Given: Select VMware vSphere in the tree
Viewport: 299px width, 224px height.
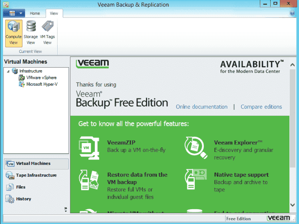Looking at the screenshot, I should tap(42, 78).
